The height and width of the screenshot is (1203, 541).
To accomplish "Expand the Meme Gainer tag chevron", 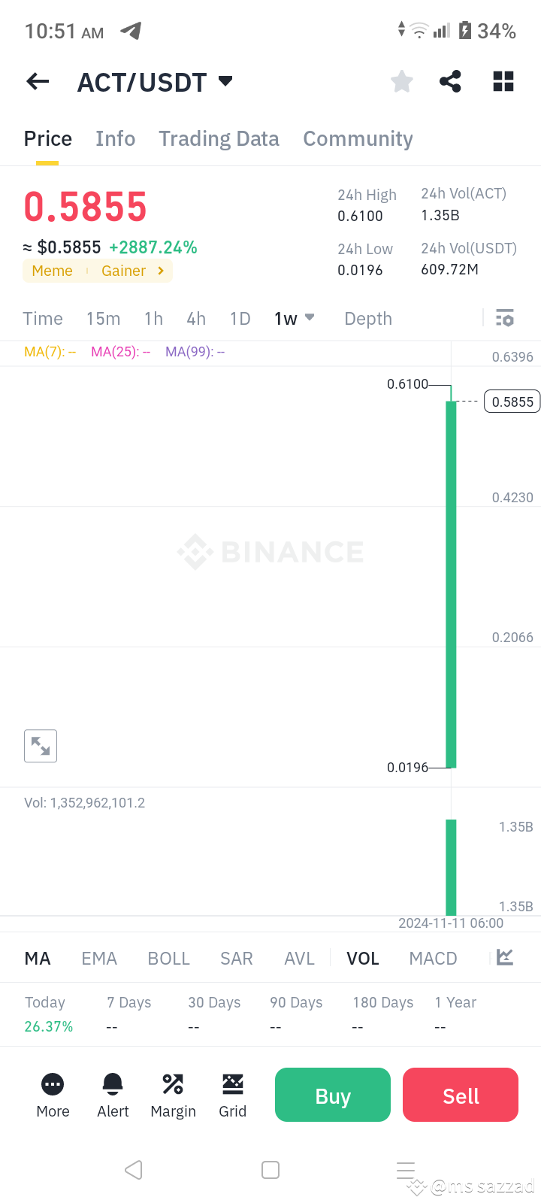I will 161,271.
